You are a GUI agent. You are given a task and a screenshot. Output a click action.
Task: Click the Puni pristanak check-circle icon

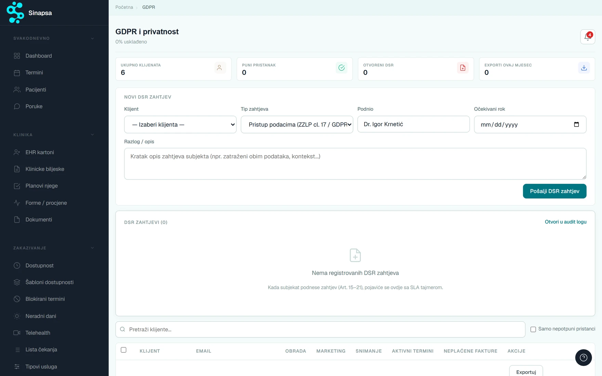(x=341, y=68)
